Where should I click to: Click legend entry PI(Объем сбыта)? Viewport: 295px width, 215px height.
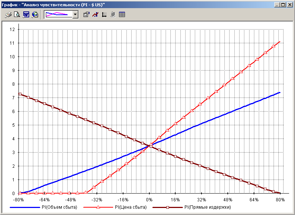60,207
